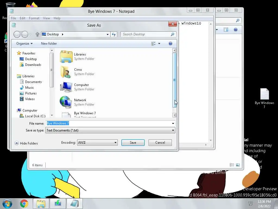
Task: Open Notepad Help menu
Action: pos(57,18)
